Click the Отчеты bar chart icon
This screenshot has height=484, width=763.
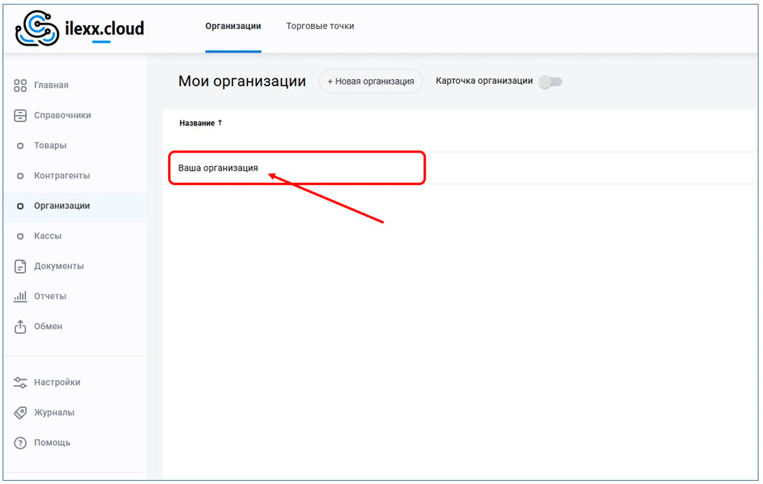tap(21, 296)
